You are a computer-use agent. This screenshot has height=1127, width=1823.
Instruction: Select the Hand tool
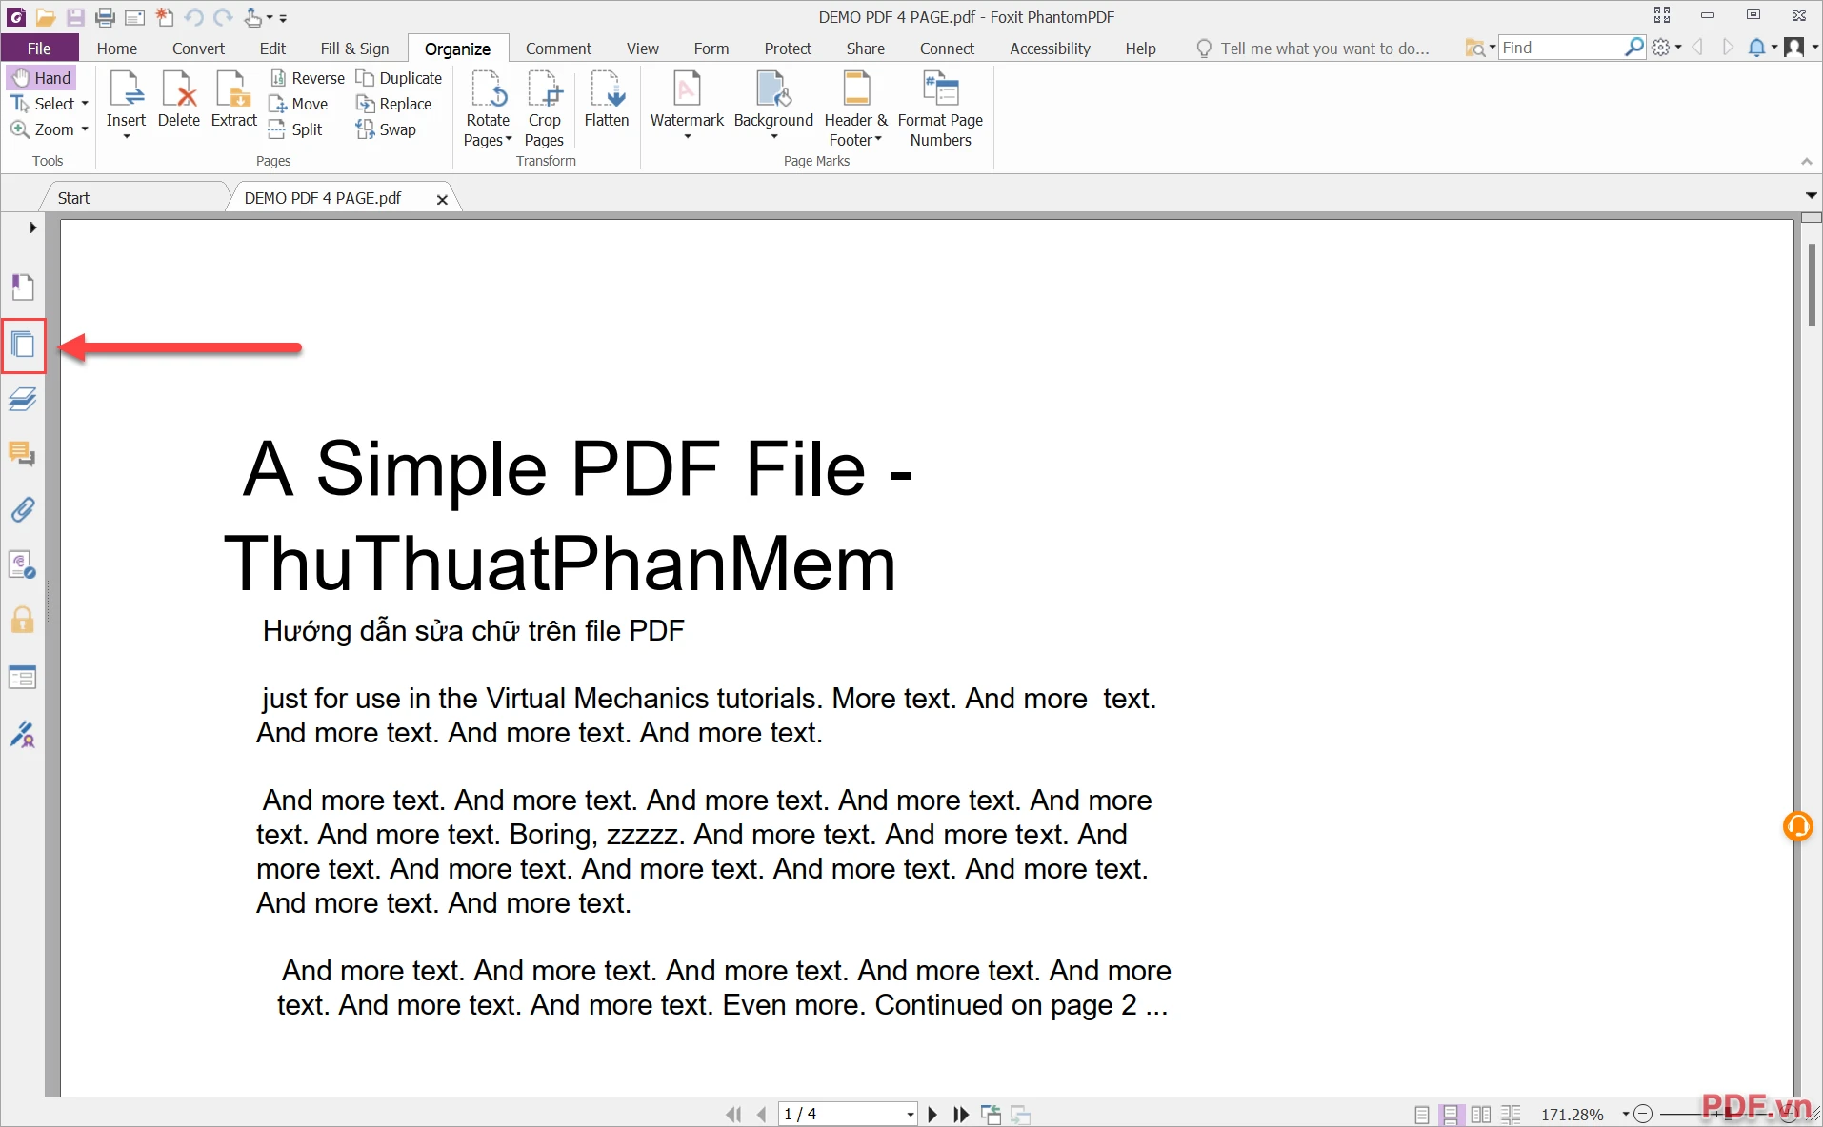tap(42, 78)
